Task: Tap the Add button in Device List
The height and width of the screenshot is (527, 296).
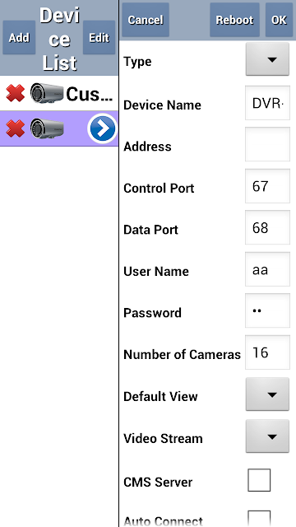Action: tap(19, 37)
